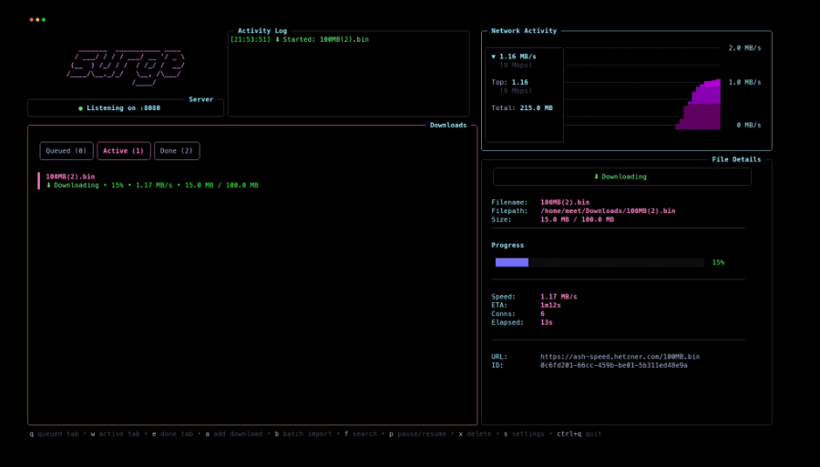Click the filename value 100MB(2).bin in File Details

pyautogui.click(x=565, y=202)
